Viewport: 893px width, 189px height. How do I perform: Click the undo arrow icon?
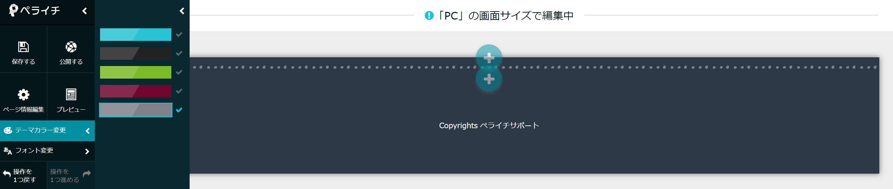click(x=7, y=173)
